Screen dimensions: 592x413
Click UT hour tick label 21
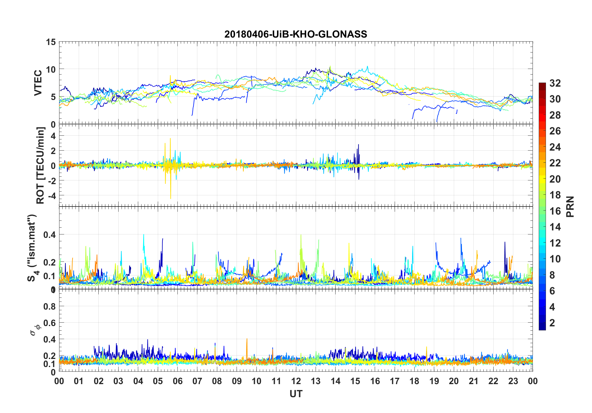[x=474, y=381]
